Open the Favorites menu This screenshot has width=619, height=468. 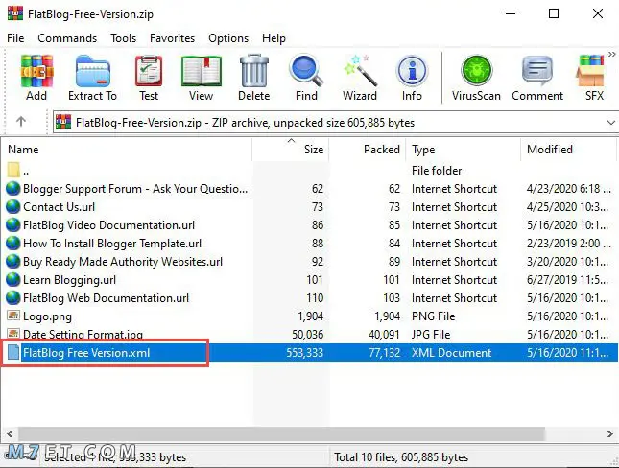click(172, 38)
